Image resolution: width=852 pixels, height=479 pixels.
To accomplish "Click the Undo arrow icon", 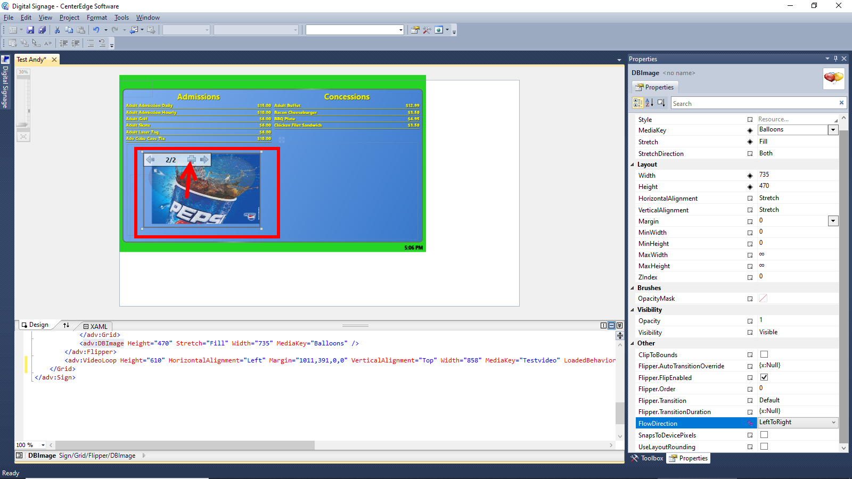I will coord(96,30).
